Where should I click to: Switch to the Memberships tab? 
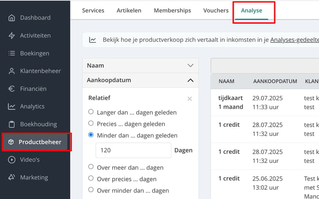[x=172, y=10]
